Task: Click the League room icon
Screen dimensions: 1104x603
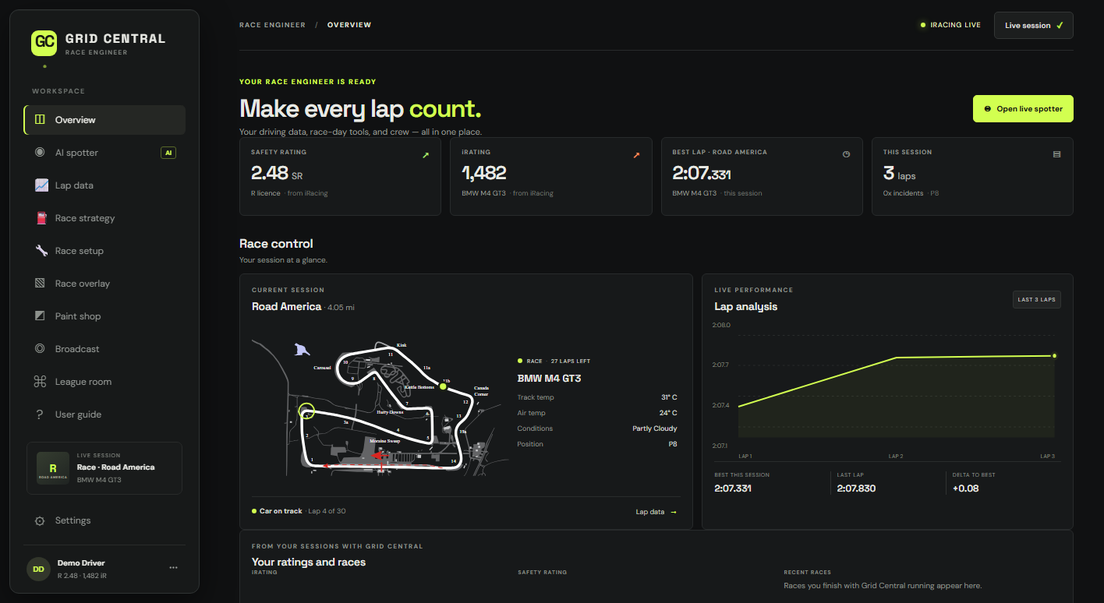Action: pyautogui.click(x=40, y=382)
